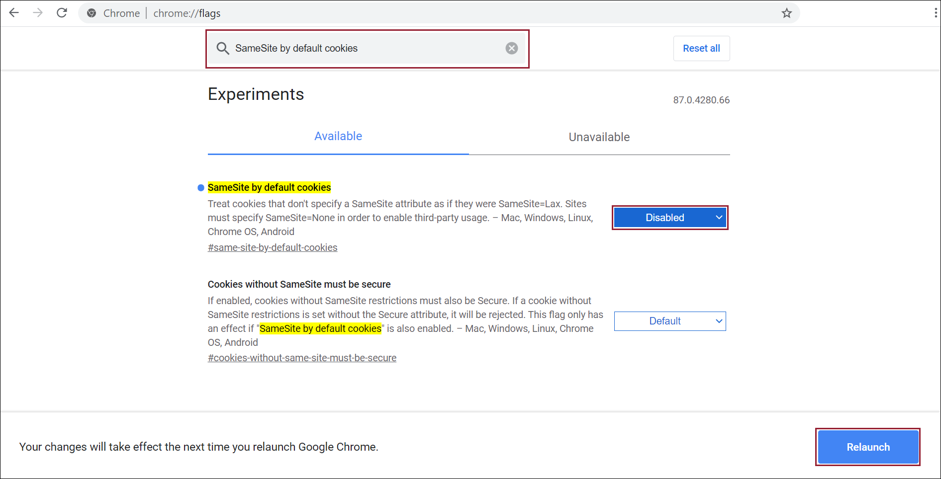Click the Reset all button

pos(701,48)
